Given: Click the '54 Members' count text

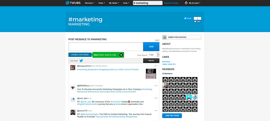Looking at the screenshot, I should pos(167,74).
